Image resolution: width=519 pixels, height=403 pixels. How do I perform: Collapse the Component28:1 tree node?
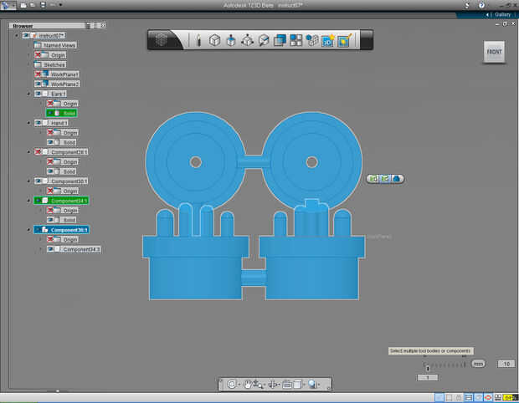[28, 151]
